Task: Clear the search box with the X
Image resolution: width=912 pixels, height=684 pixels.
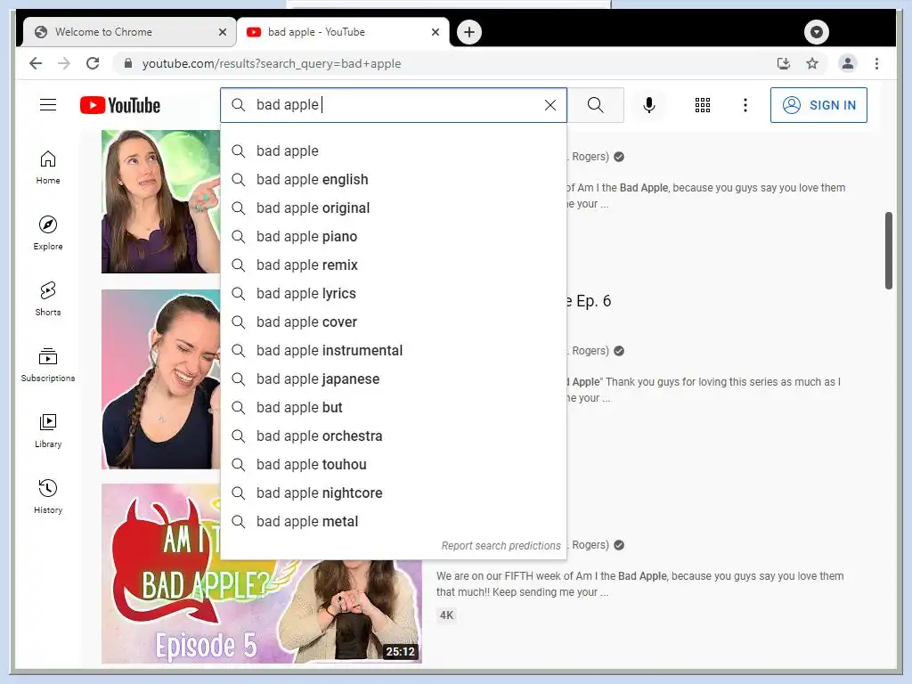Action: [550, 105]
